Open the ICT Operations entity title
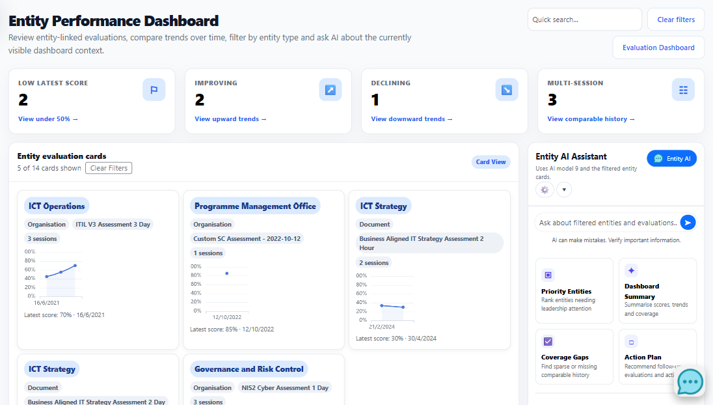The width and height of the screenshot is (713, 405). [57, 206]
